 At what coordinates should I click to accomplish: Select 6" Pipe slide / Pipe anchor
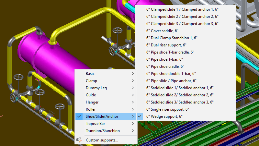171,81
